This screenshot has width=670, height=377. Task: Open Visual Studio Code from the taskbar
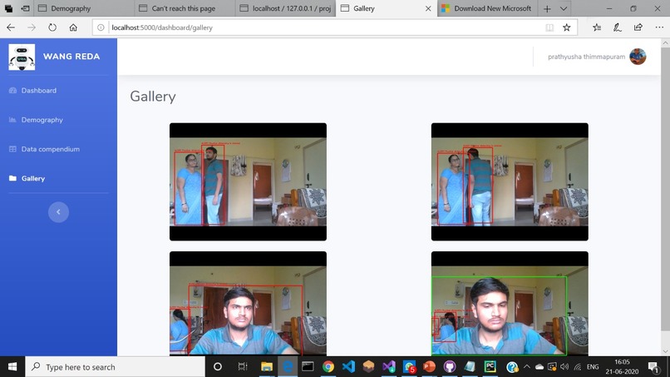348,367
